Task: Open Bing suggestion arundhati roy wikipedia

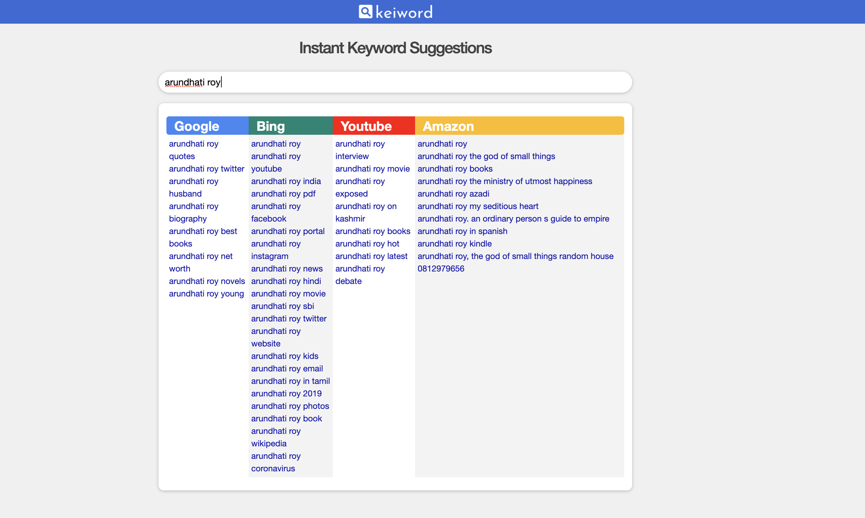Action: (276, 437)
